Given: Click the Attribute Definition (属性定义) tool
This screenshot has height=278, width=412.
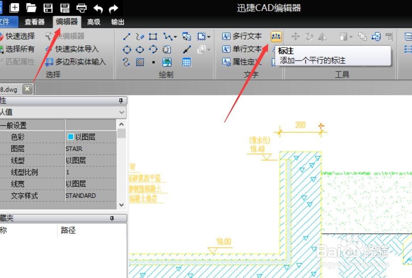Looking at the screenshot, I should click(242, 62).
